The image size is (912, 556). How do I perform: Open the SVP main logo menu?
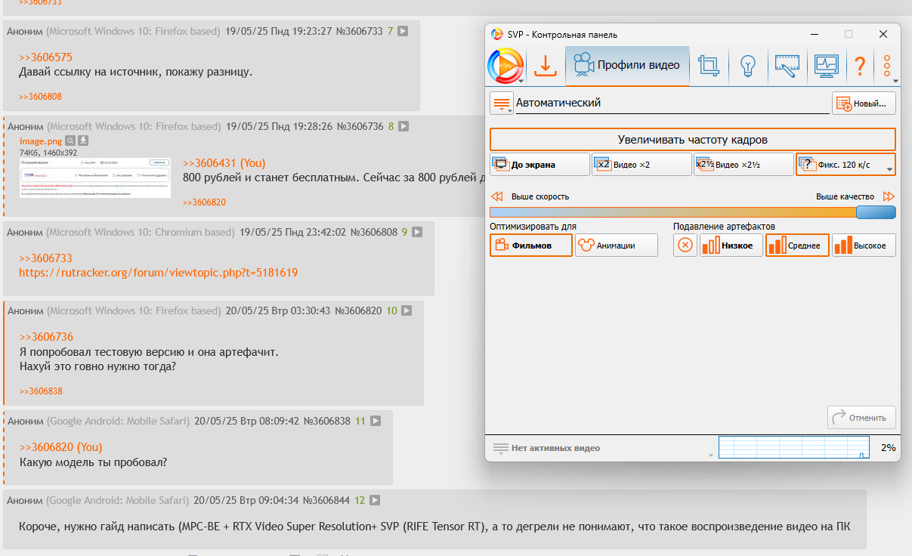pyautogui.click(x=505, y=66)
